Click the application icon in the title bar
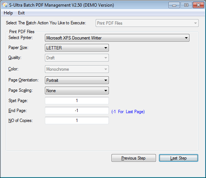This screenshot has width=206, height=178. coord(5,5)
